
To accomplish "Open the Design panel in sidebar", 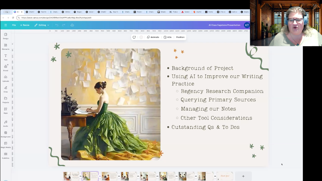I will pyautogui.click(x=6, y=36).
